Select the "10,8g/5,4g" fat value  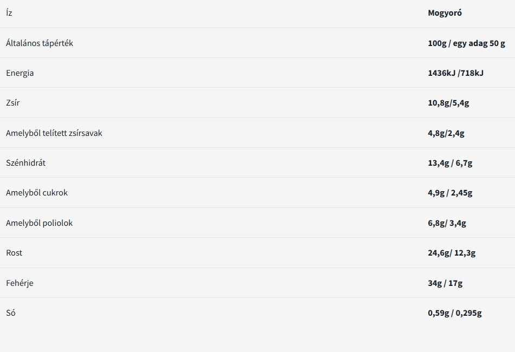coord(448,103)
